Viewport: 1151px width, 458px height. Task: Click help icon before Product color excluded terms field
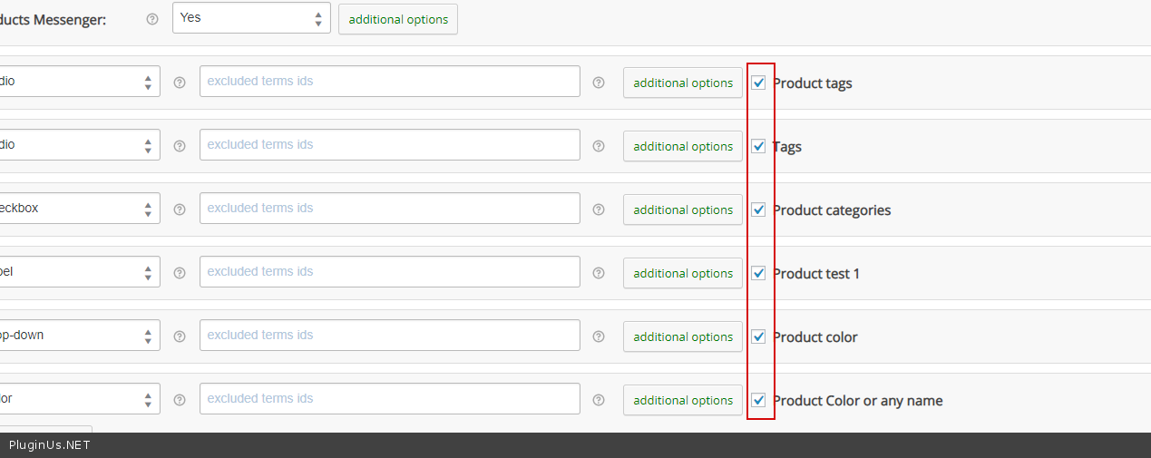(180, 336)
